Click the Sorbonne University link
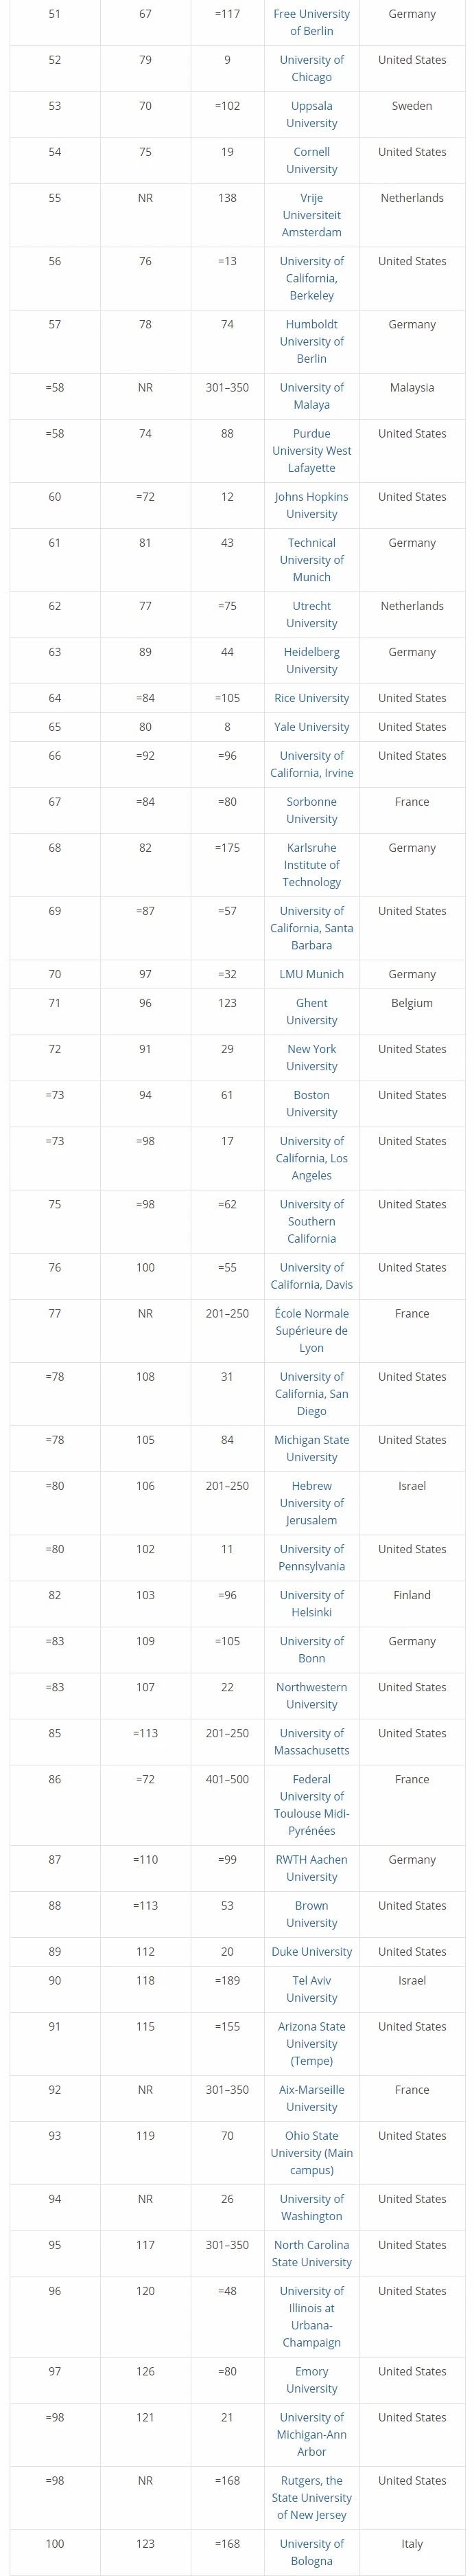 coord(311,810)
